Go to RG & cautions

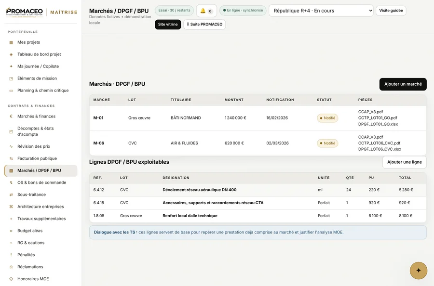coord(41,243)
